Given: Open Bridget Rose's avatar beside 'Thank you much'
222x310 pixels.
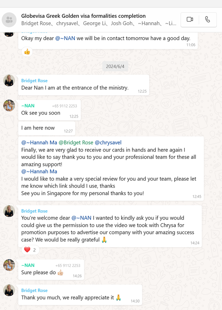Looking at the screenshot, I should 9,290.
